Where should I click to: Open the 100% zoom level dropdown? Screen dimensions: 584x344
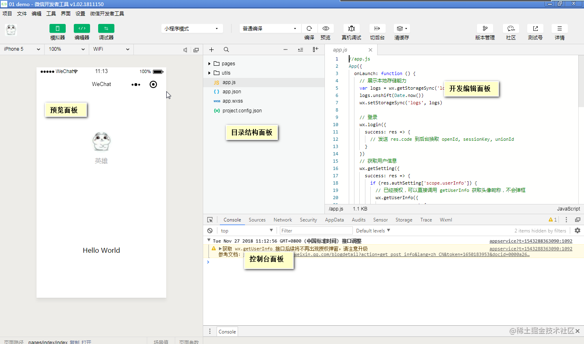[x=67, y=49]
